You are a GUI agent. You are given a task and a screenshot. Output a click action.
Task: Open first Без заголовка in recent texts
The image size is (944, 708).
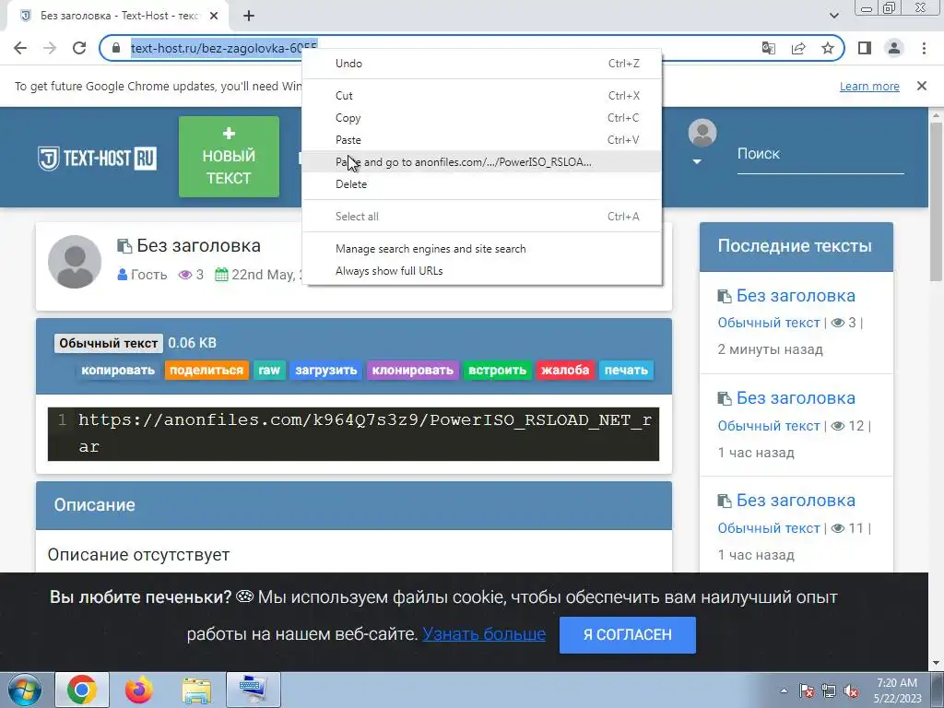pyautogui.click(x=796, y=296)
